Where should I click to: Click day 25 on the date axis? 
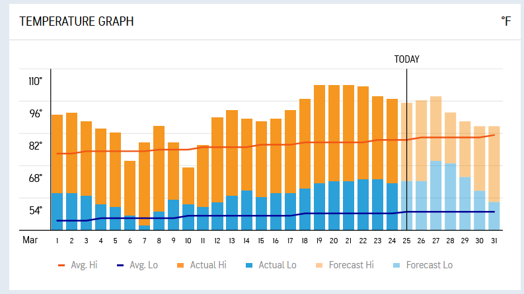[x=406, y=241]
